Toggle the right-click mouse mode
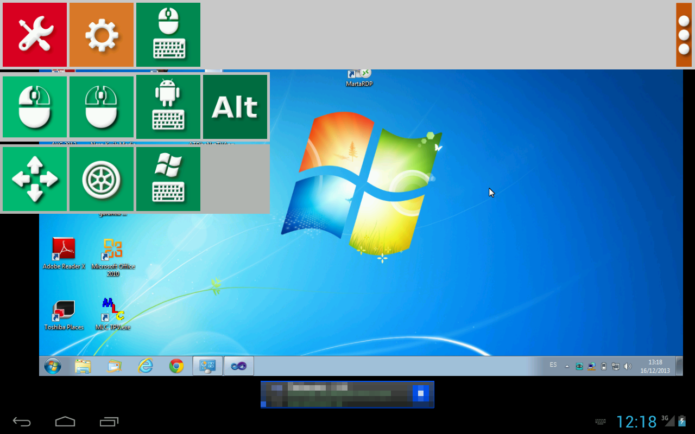Screen dimensions: 695x434 (101, 107)
